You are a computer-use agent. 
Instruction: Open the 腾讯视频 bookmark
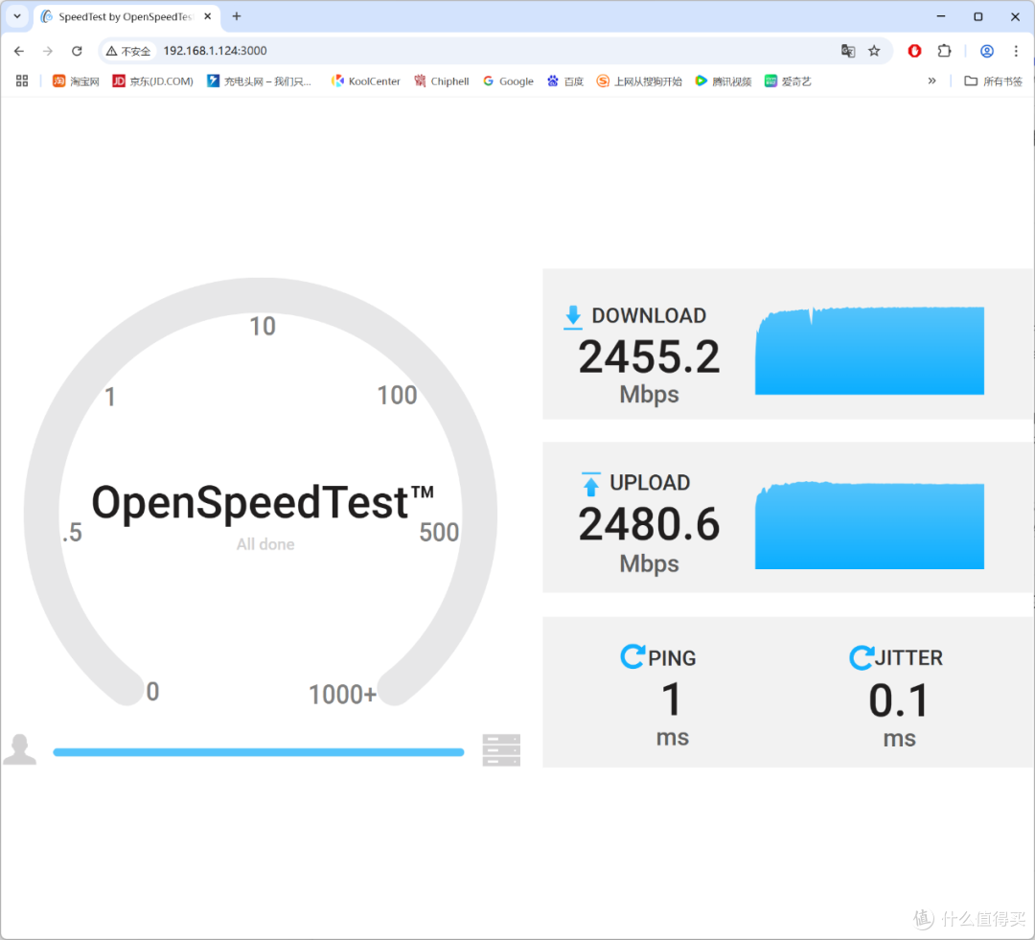(724, 80)
